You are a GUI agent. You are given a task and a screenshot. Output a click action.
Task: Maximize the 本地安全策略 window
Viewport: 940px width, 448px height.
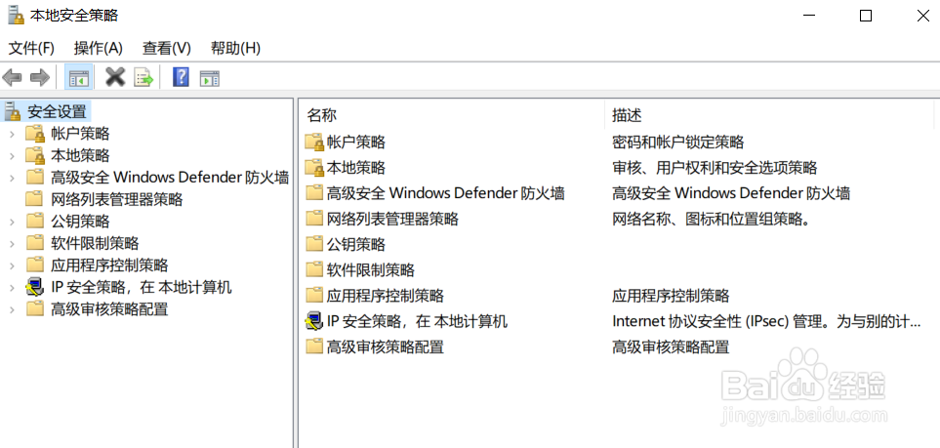[x=866, y=16]
